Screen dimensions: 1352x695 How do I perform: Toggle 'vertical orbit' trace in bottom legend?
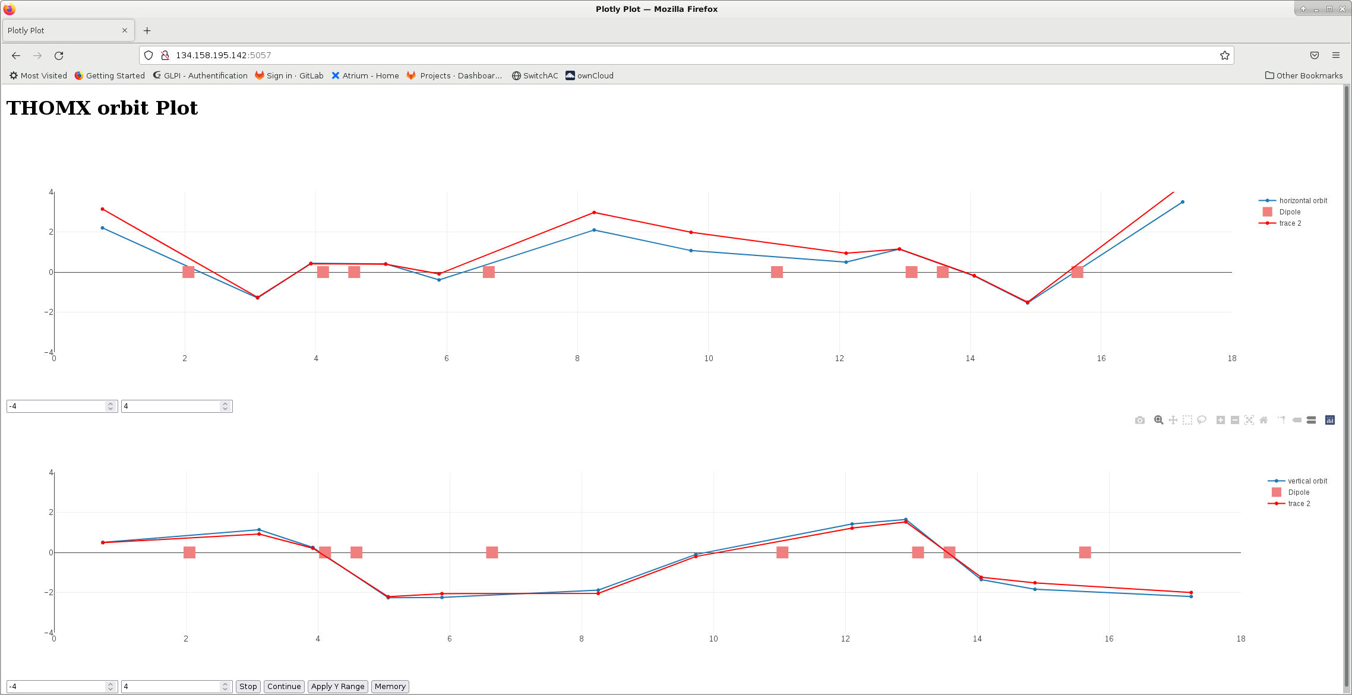pos(1307,481)
